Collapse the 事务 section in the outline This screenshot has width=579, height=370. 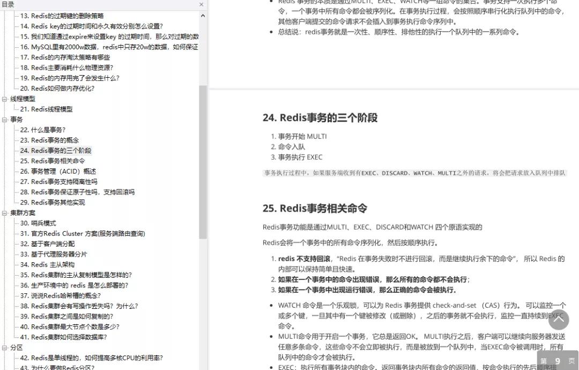click(x=4, y=119)
